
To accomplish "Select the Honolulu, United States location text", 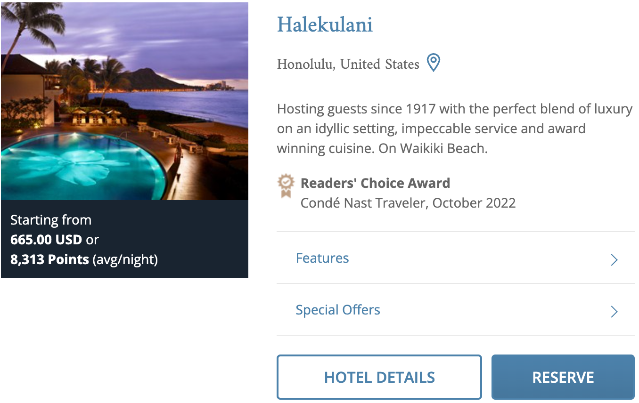I will click(x=347, y=64).
